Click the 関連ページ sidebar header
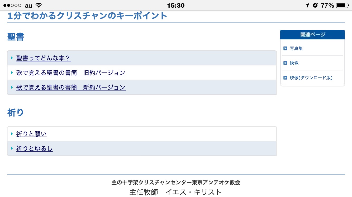The width and height of the screenshot is (352, 197). [x=312, y=35]
